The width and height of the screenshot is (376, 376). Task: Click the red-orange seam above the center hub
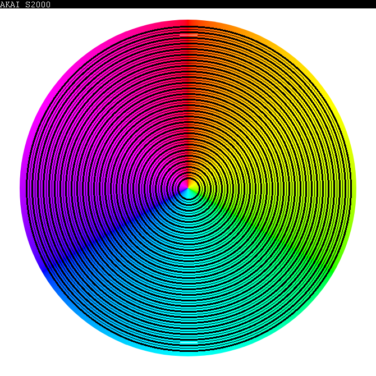[188, 112]
